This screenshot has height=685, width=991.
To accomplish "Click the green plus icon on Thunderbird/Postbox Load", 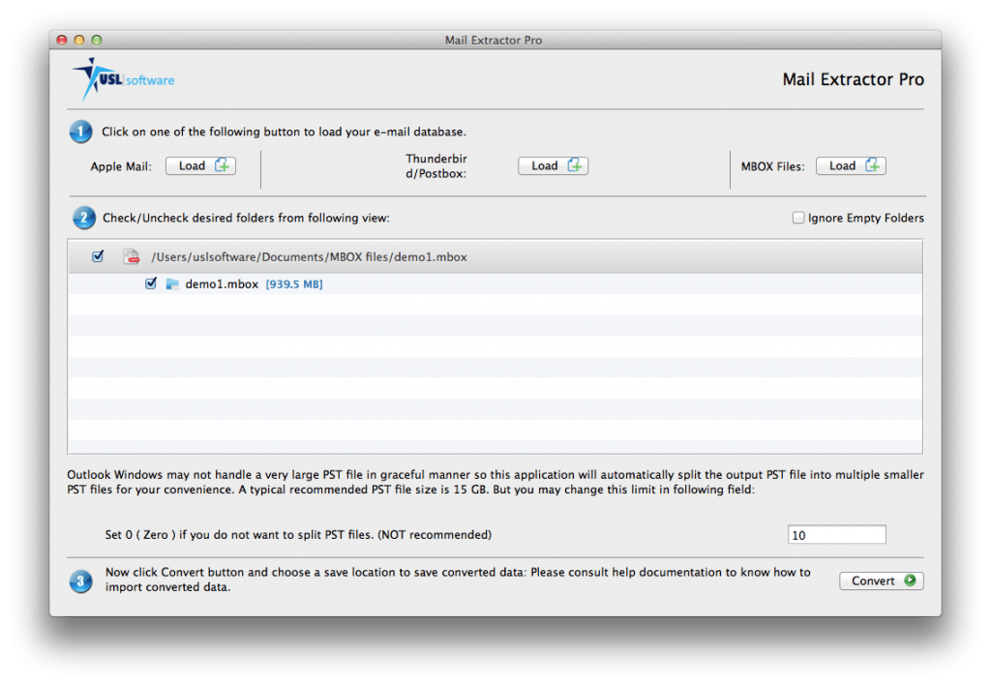I will pyautogui.click(x=578, y=164).
